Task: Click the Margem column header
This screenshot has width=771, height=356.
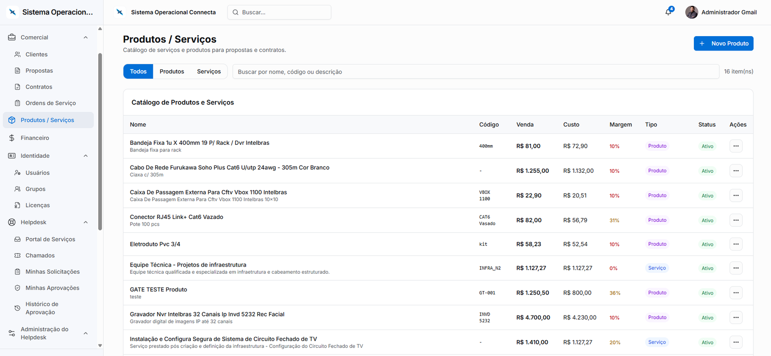Action: pyautogui.click(x=621, y=125)
